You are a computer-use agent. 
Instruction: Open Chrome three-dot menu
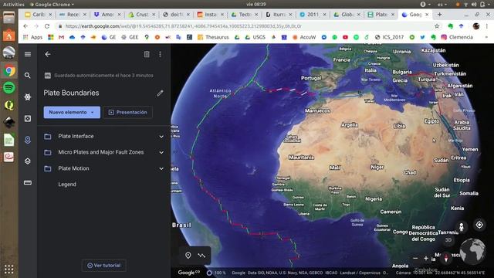[487, 26]
